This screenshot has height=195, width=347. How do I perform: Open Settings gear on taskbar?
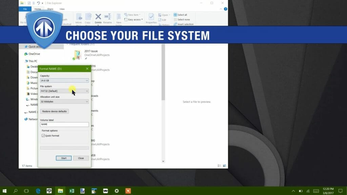[117, 191]
